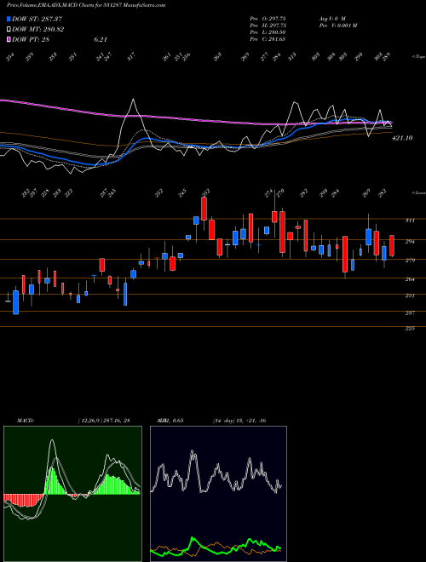Click the '6.21' value beside DOW PT

coord(101,40)
